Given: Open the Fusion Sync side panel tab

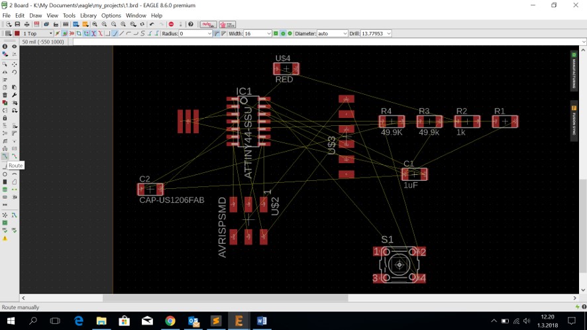Looking at the screenshot, I should 574,121.
